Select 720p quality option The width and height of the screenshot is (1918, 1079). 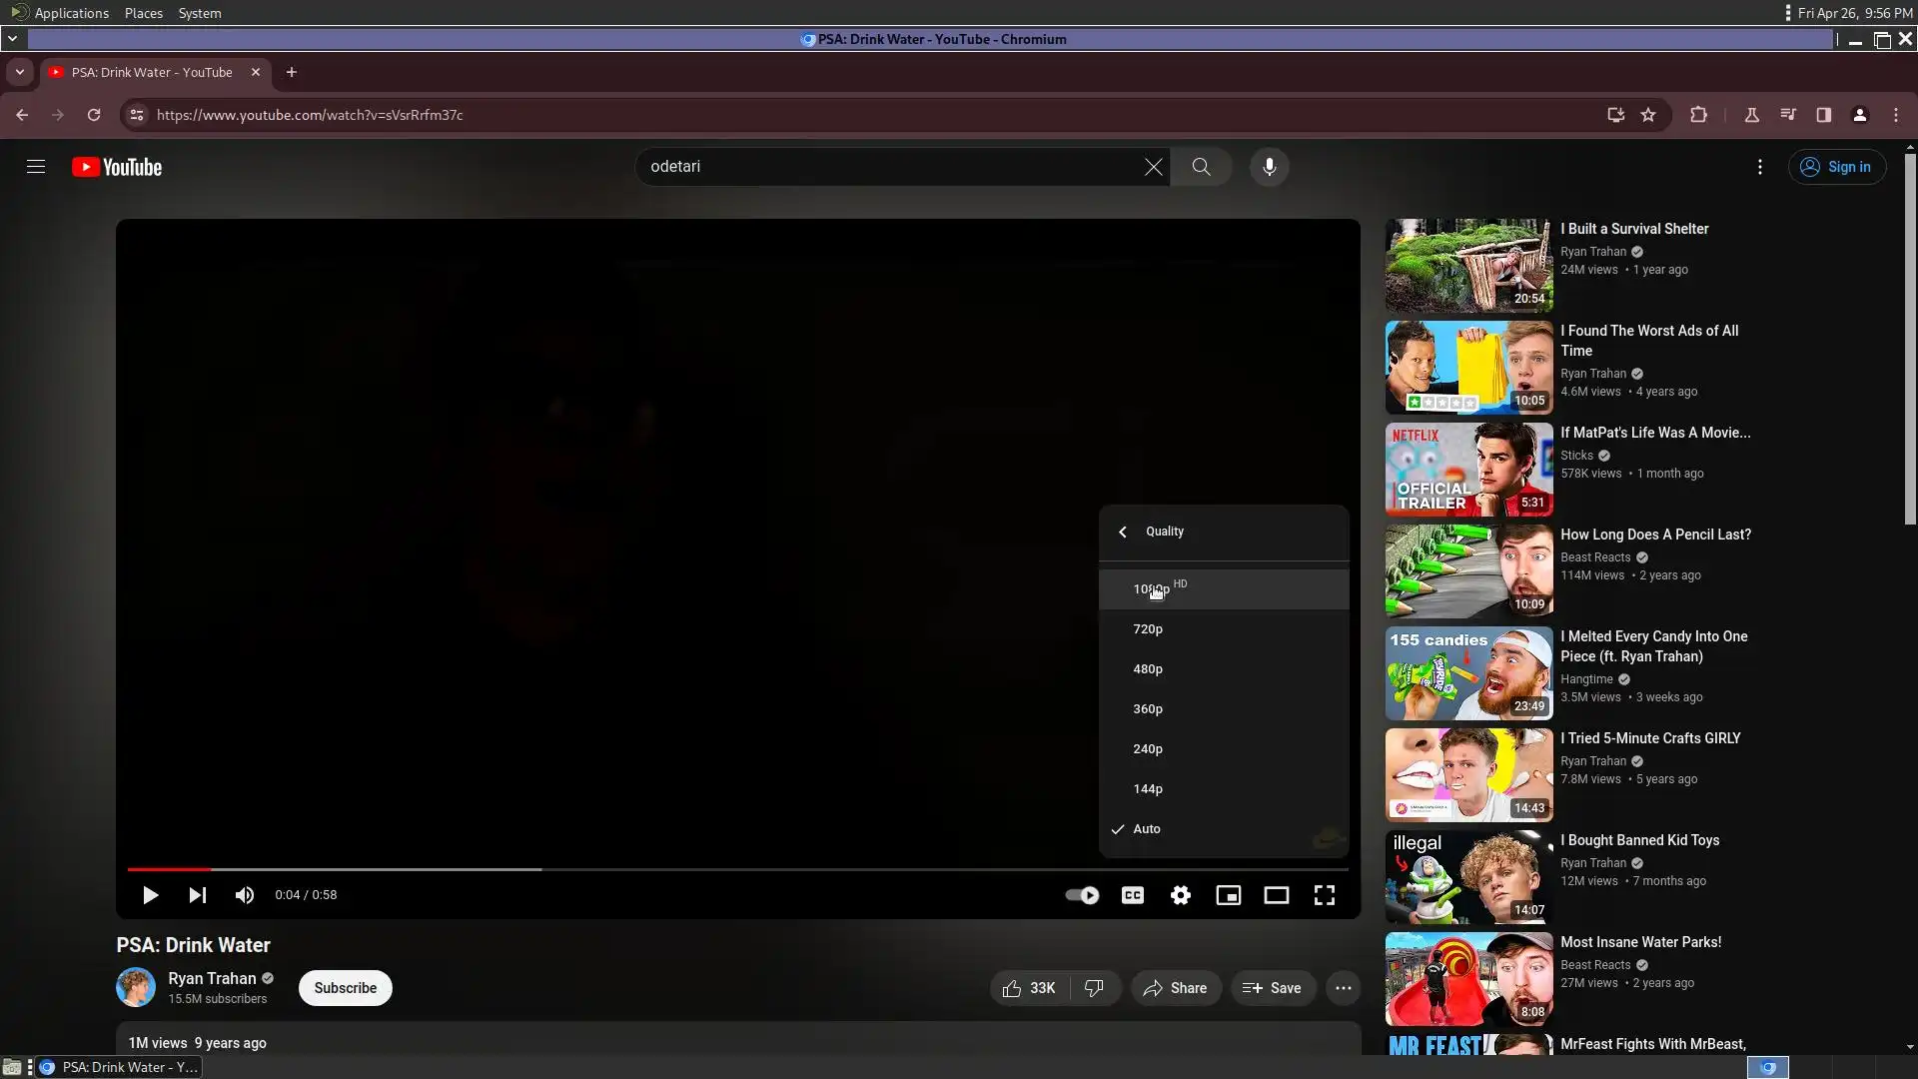point(1148,629)
